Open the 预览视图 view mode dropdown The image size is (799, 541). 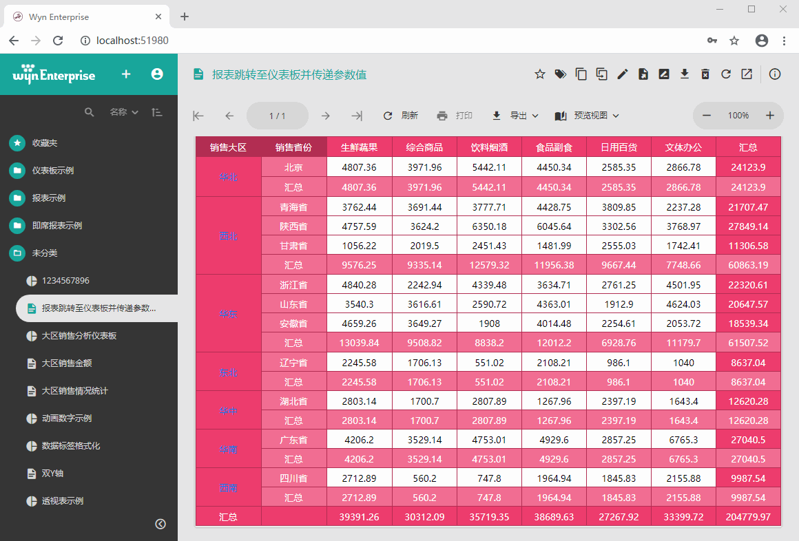click(588, 116)
